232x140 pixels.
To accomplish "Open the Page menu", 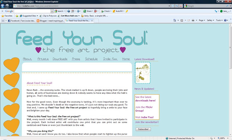I will point(202,20).
